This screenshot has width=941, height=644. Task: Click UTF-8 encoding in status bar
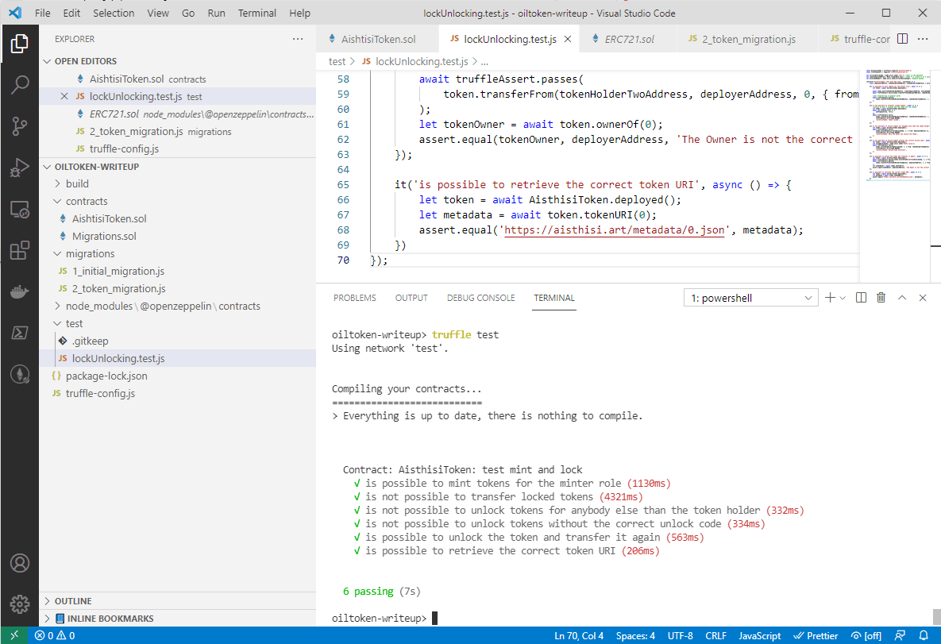tap(680, 635)
